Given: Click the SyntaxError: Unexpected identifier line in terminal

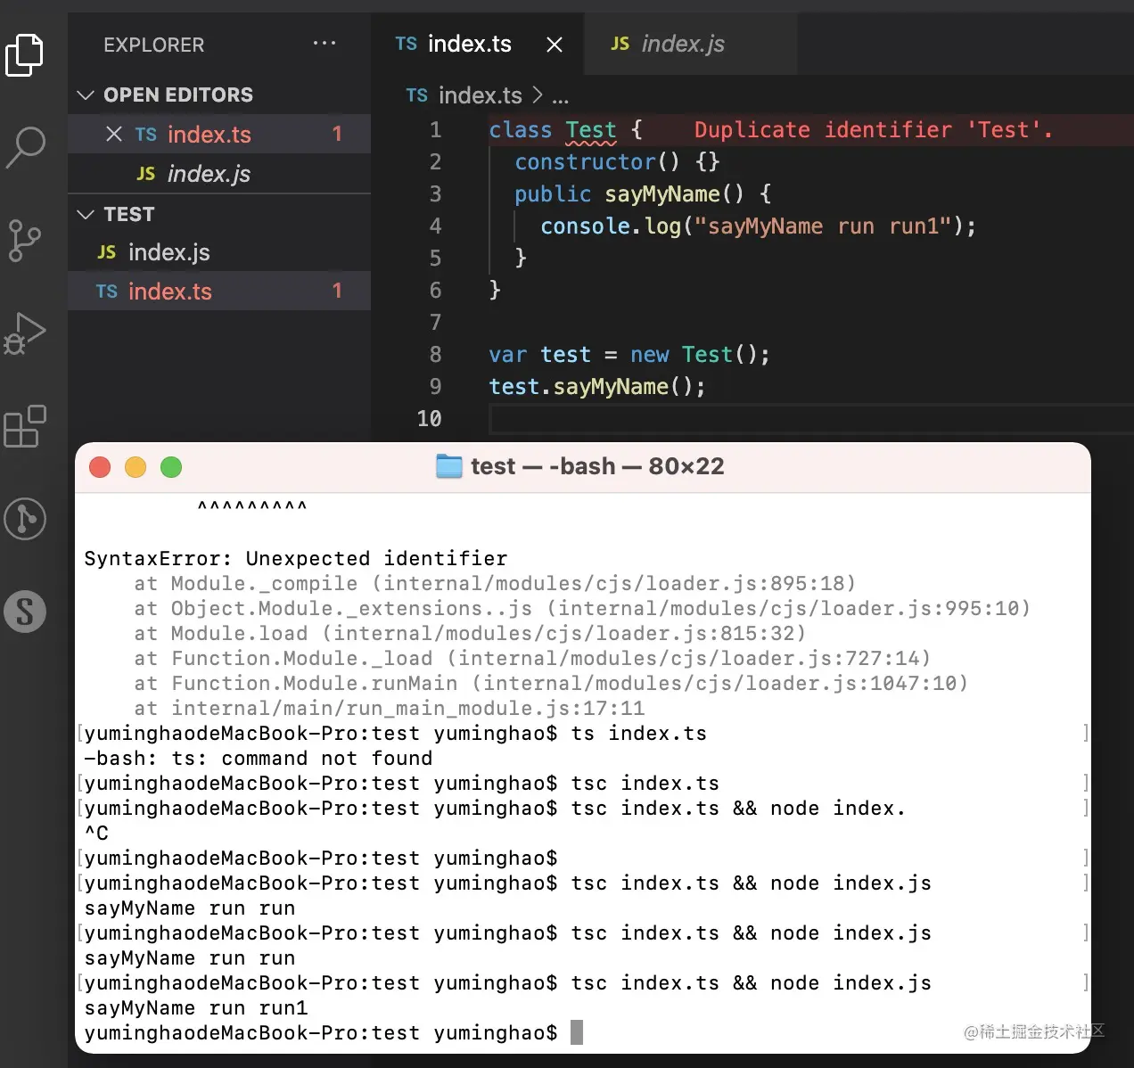Looking at the screenshot, I should click(296, 559).
